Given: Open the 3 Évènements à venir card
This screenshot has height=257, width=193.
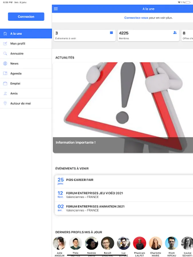Looking at the screenshot, I should click(x=85, y=36).
